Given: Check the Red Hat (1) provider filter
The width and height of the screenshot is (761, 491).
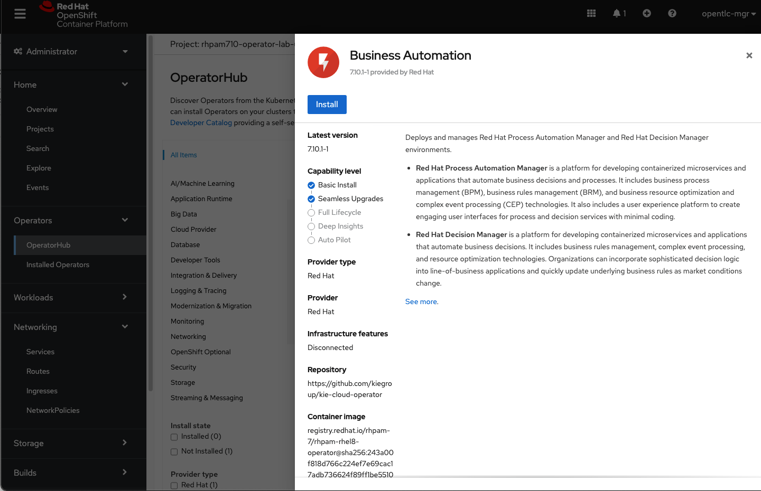Looking at the screenshot, I should click(x=174, y=485).
